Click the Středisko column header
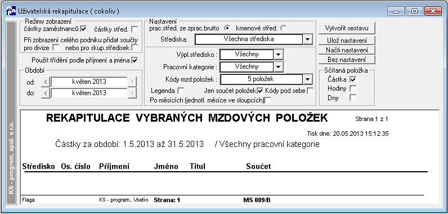This screenshot has width=448, height=214. point(39,166)
